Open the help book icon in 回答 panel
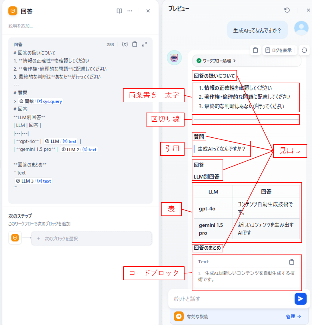 (119, 11)
